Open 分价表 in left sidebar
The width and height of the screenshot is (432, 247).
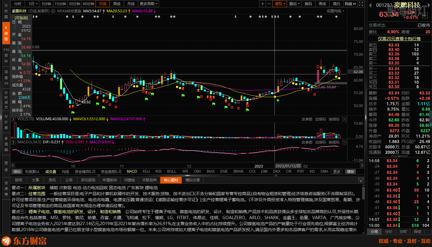6,122
